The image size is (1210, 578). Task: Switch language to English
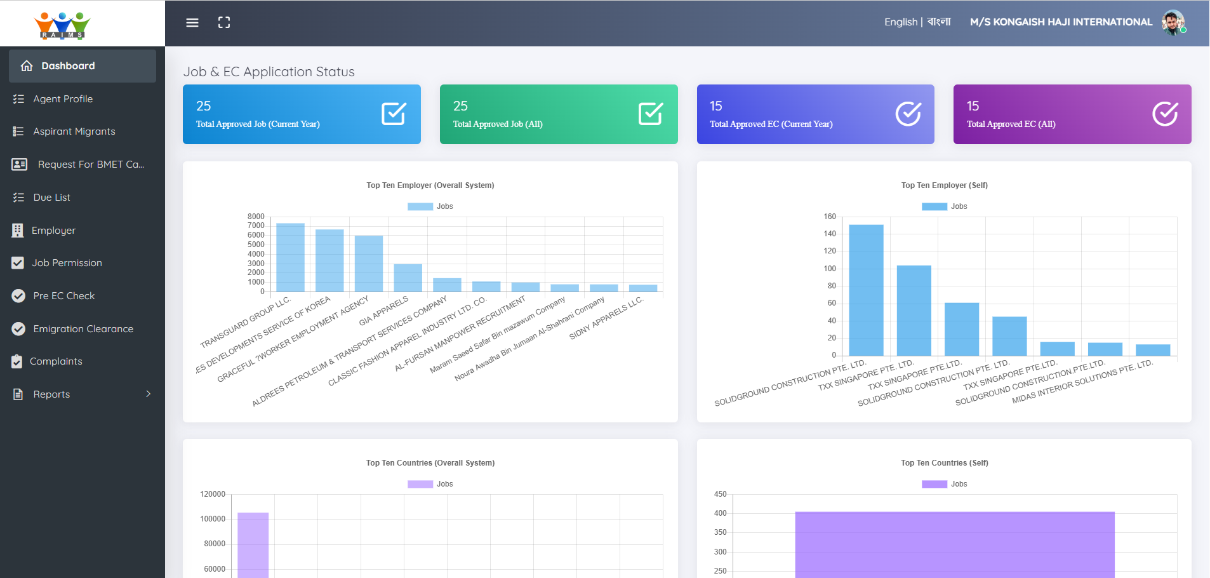coord(901,22)
